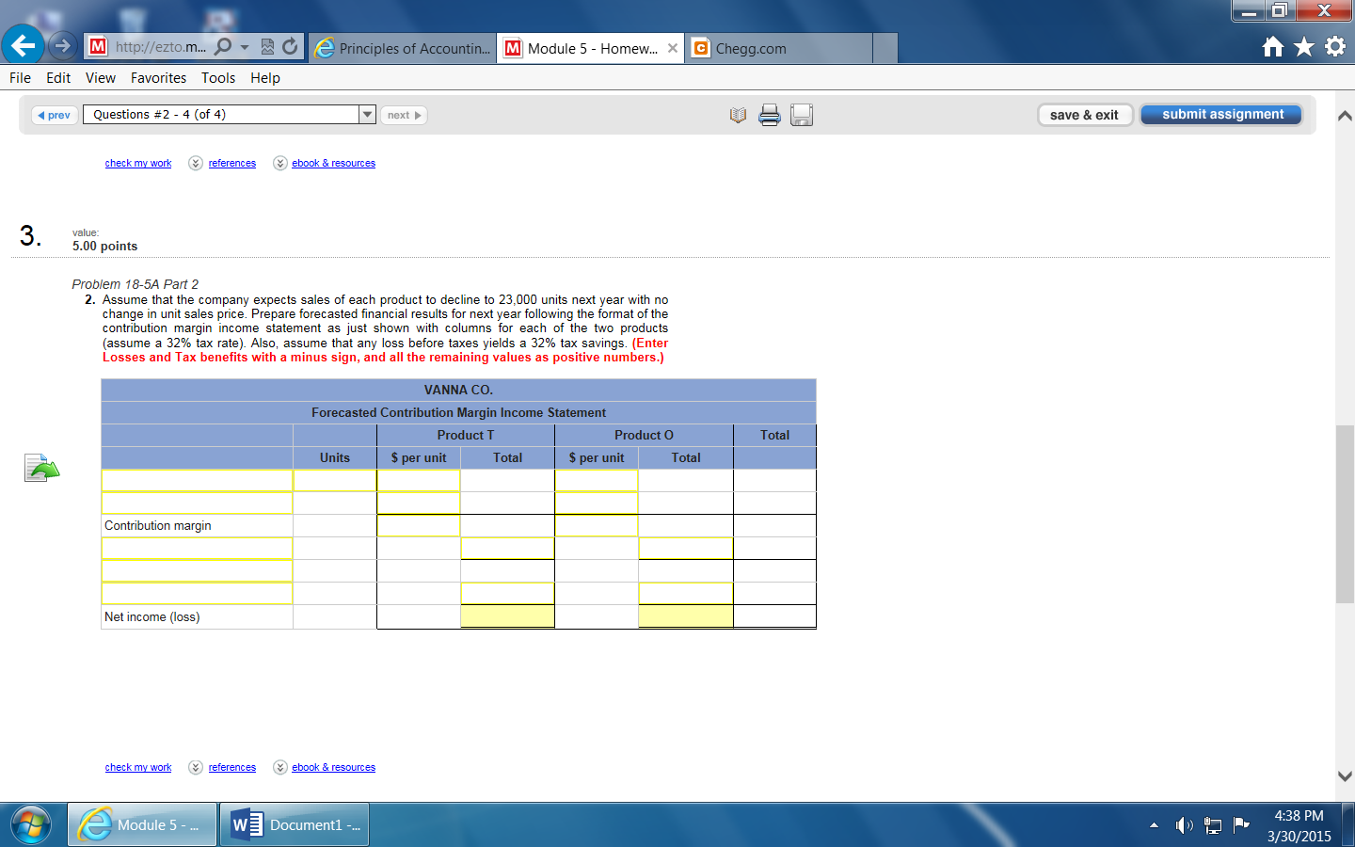
Task: Click the check my work link
Action: tap(137, 163)
